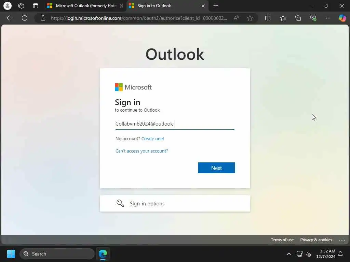Close the Sign in to Outlook tab
Screen dimensions: 350x262
[x=203, y=6]
